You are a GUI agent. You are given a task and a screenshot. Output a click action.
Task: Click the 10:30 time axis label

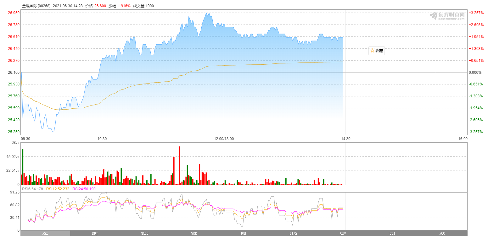point(102,139)
